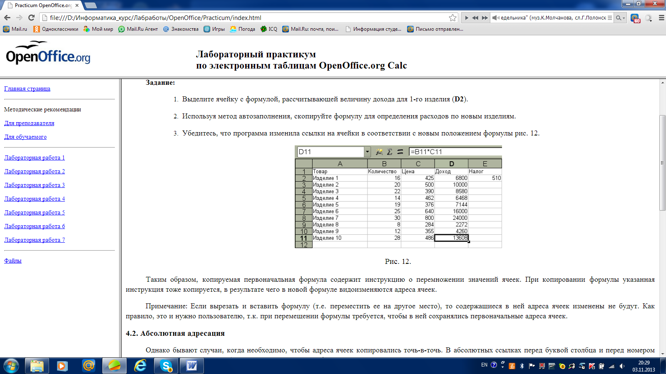Open a new tab button

tap(91, 5)
